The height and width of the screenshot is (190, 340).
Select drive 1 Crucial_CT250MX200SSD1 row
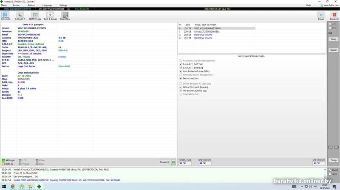(x=216, y=31)
